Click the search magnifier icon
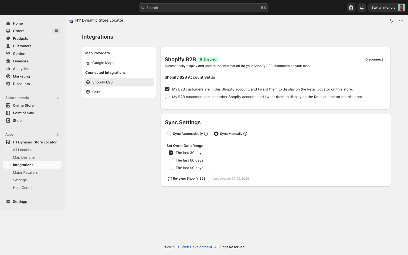Screen dimensions: 408x255 [143, 8]
